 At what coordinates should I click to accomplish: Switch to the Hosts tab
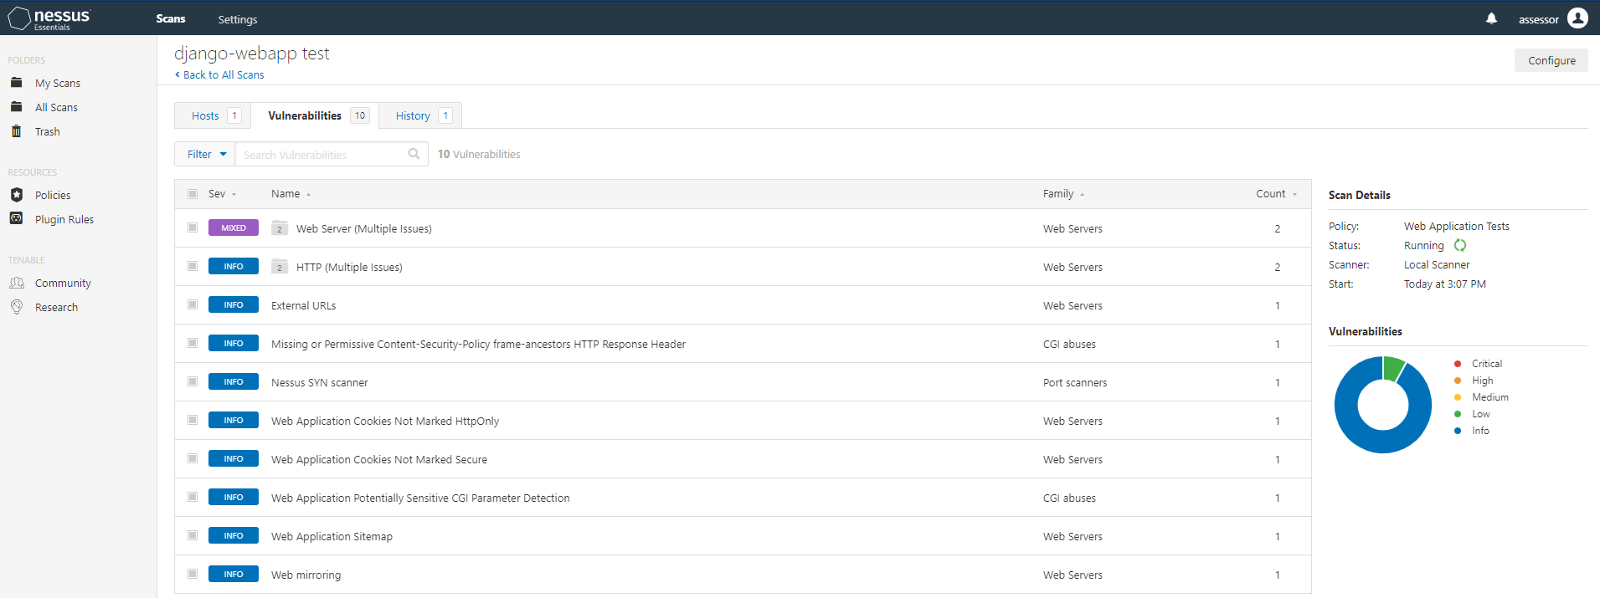213,115
